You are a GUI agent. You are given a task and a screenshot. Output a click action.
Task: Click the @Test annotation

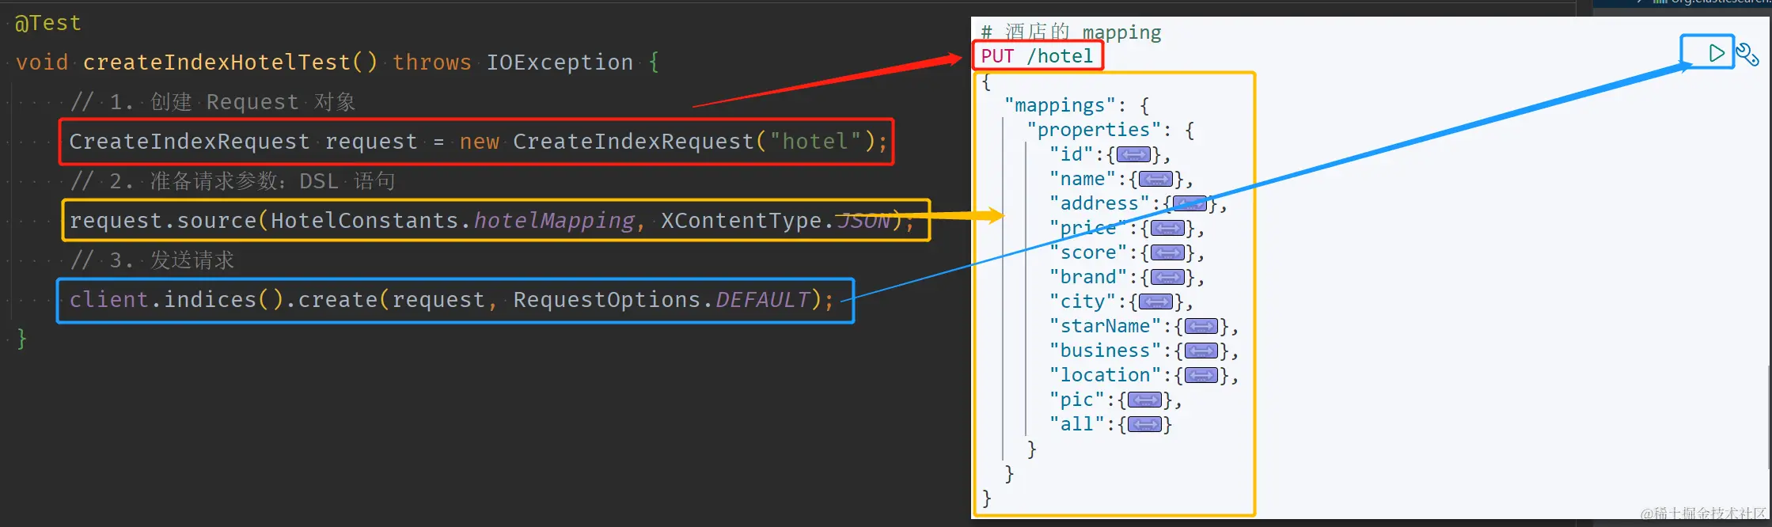click(x=48, y=23)
